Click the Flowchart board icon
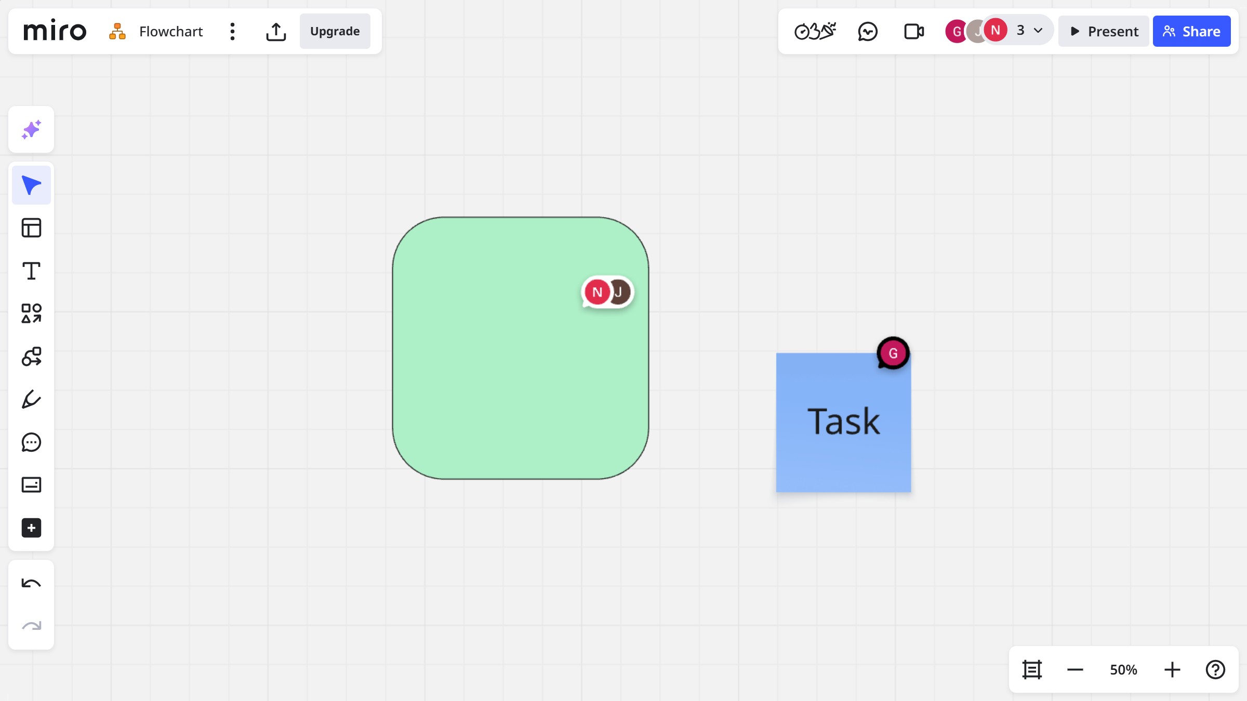Viewport: 1247px width, 701px height. (117, 31)
